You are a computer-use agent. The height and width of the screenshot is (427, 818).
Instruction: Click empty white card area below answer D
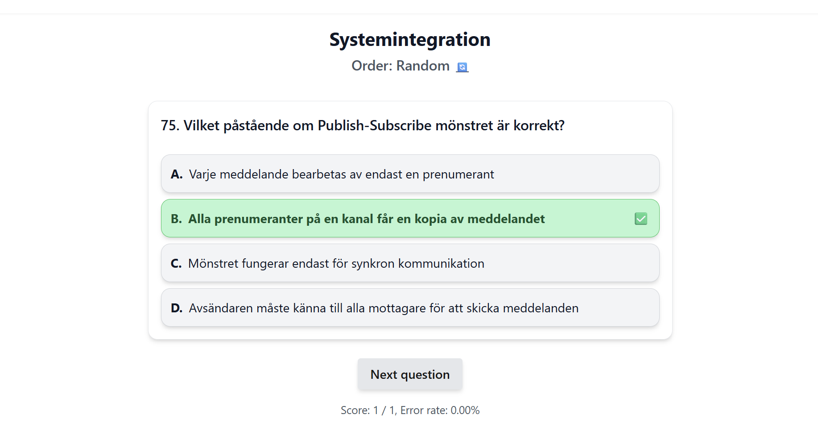click(x=409, y=333)
